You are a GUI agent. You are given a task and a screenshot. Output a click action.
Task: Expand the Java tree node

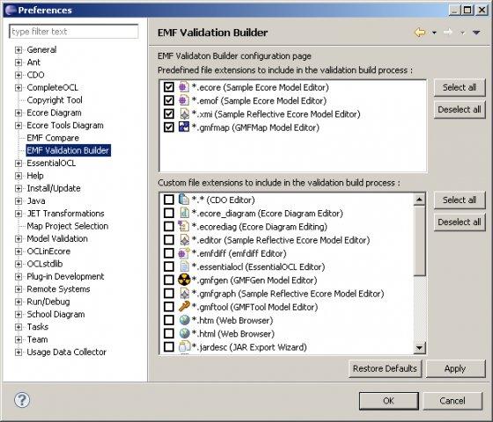(18, 201)
